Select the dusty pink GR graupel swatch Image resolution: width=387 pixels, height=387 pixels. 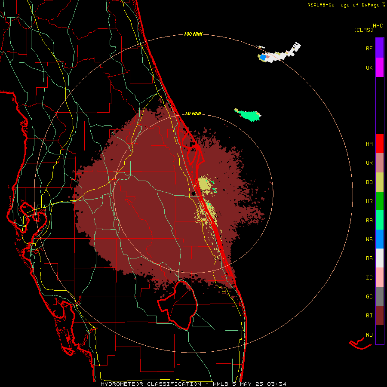coord(380,163)
